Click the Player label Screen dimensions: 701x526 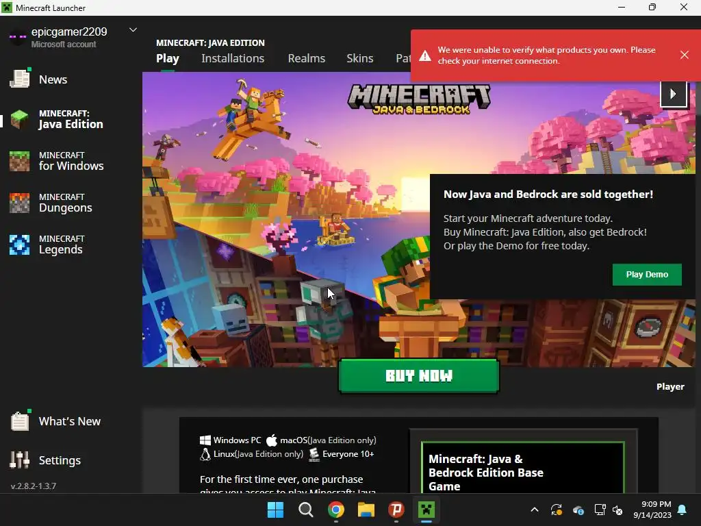[670, 387]
